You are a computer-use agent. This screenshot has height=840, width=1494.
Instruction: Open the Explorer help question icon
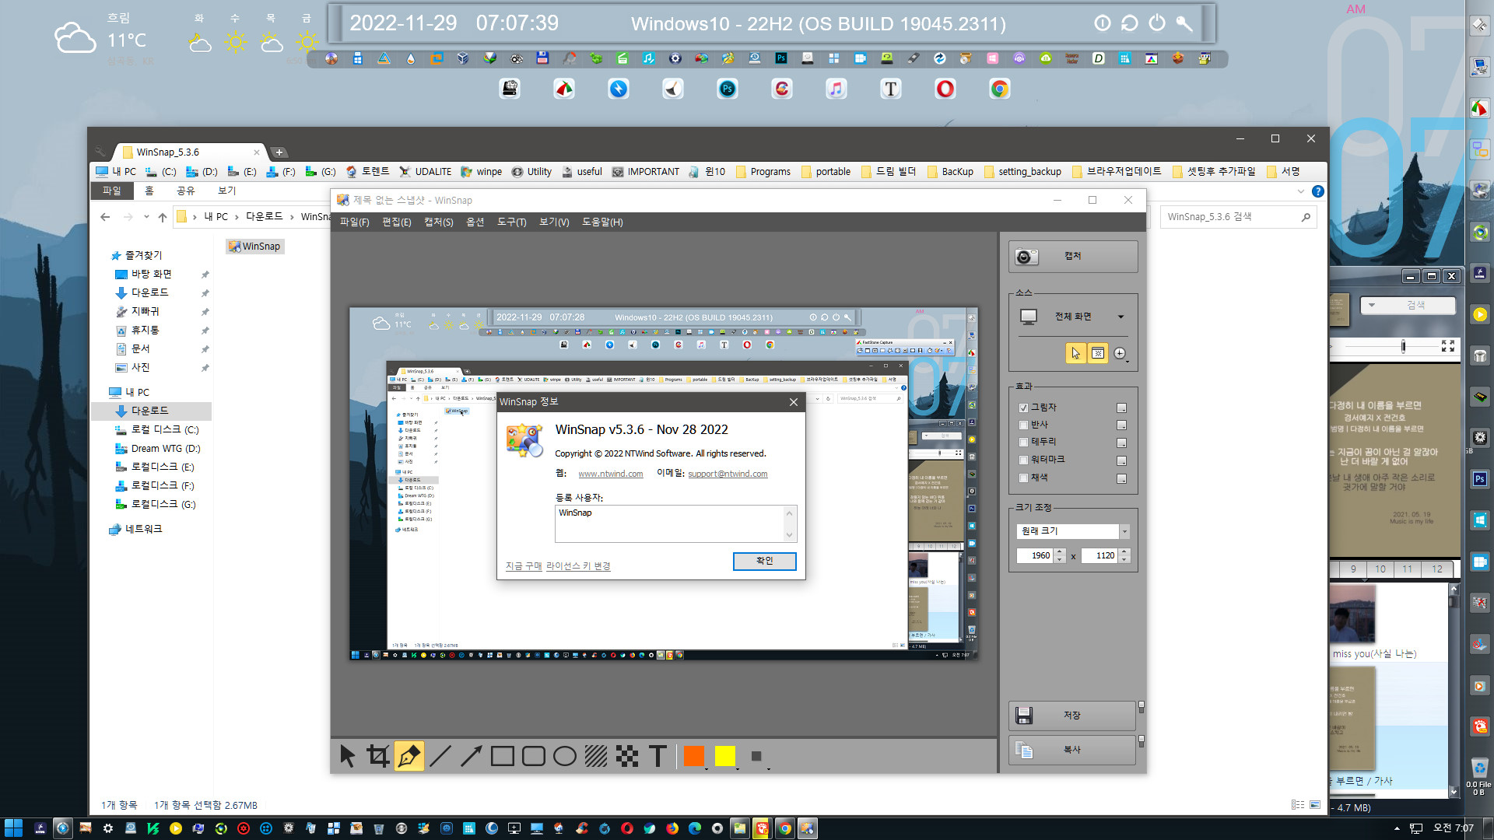pyautogui.click(x=1317, y=191)
